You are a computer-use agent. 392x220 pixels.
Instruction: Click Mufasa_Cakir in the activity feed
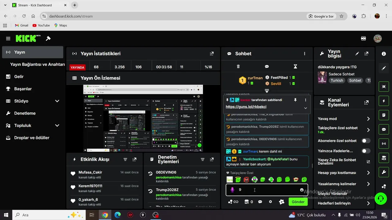pos(90,172)
